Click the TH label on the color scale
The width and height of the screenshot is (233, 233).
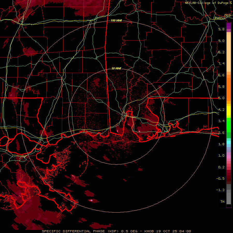click(x=222, y=202)
